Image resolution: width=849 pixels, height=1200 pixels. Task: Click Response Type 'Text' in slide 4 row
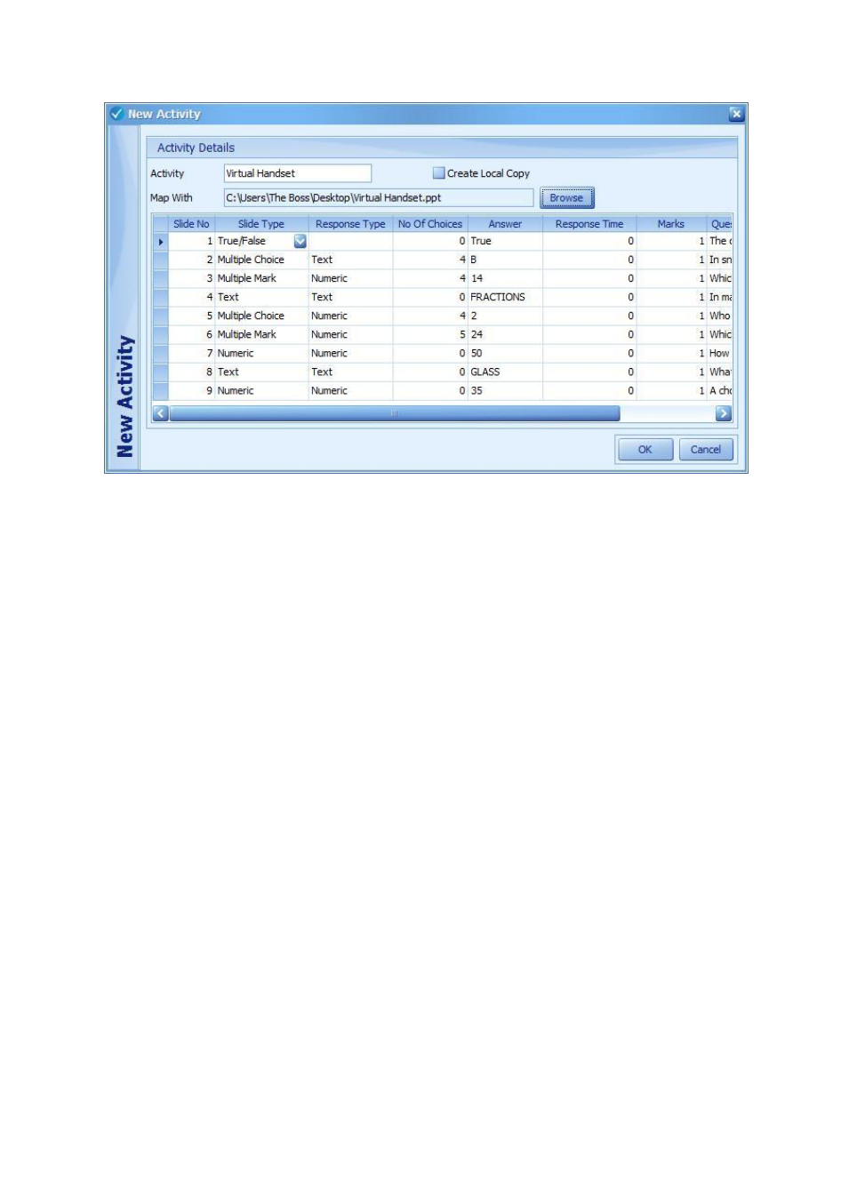point(350,297)
